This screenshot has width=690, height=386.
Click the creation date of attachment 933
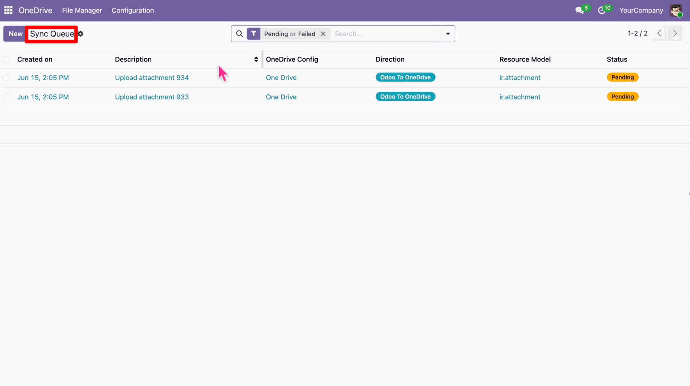(x=43, y=97)
